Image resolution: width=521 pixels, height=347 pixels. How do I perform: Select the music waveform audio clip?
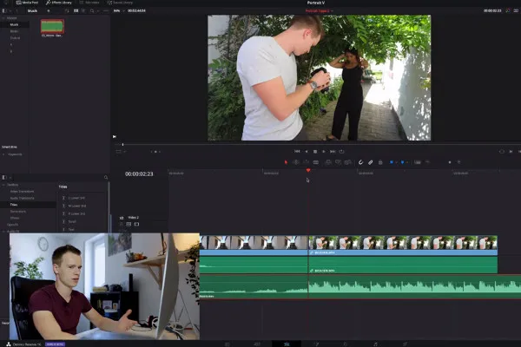tap(360, 287)
